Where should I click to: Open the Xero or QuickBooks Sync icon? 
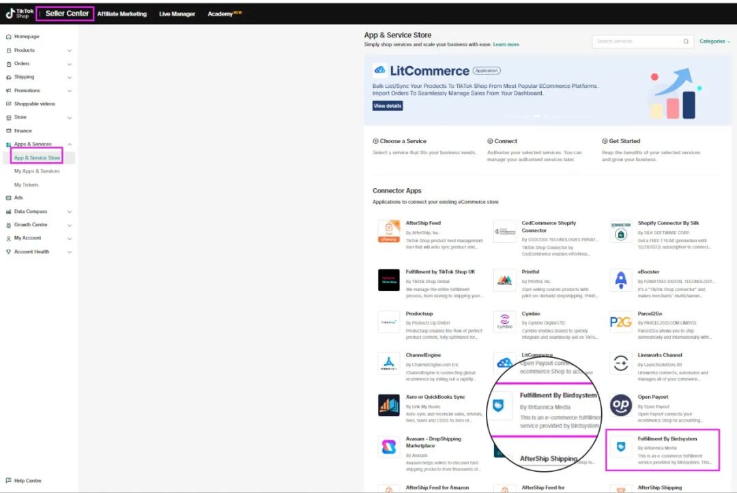[x=389, y=405]
